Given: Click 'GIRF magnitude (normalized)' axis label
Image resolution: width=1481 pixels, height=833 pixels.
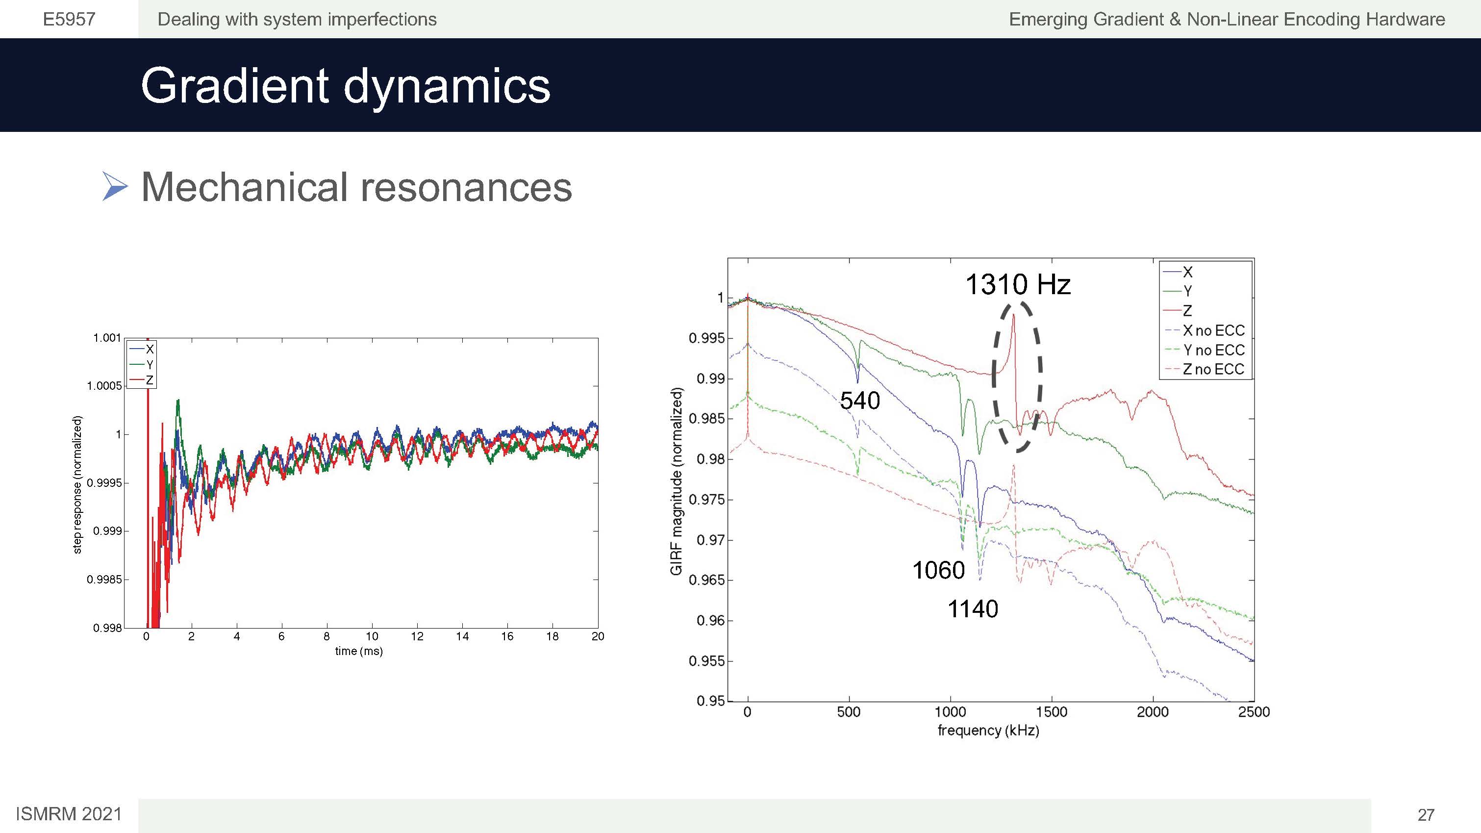Looking at the screenshot, I should 676,480.
